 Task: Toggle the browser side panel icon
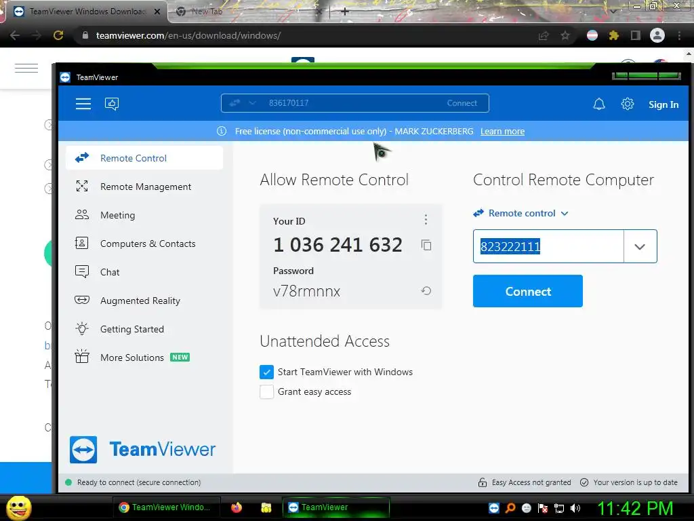(x=636, y=35)
